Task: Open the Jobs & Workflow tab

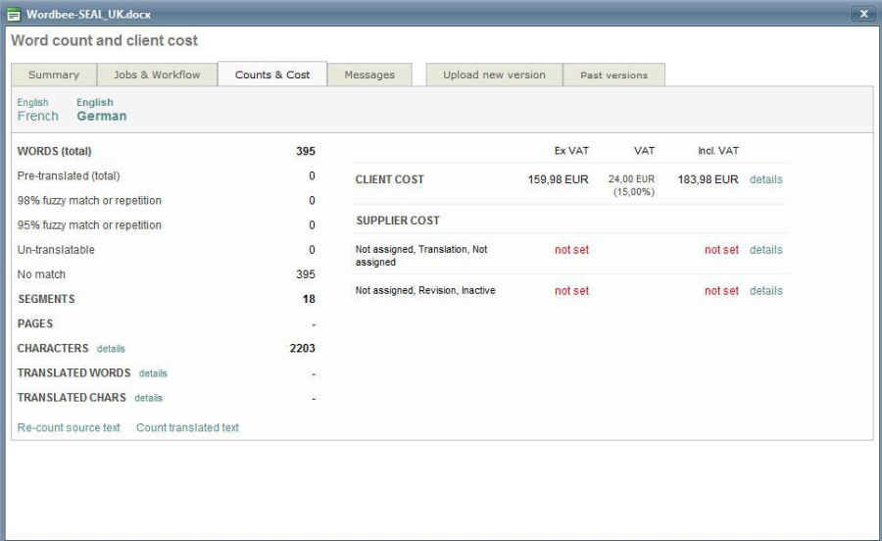Action: 157,74
